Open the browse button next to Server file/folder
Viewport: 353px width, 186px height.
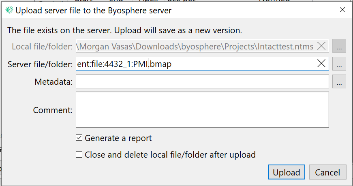coord(339,64)
